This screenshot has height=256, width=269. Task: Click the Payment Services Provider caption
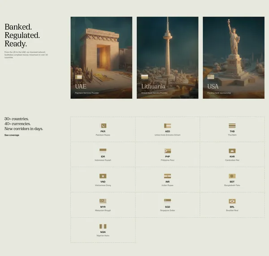coord(87,93)
